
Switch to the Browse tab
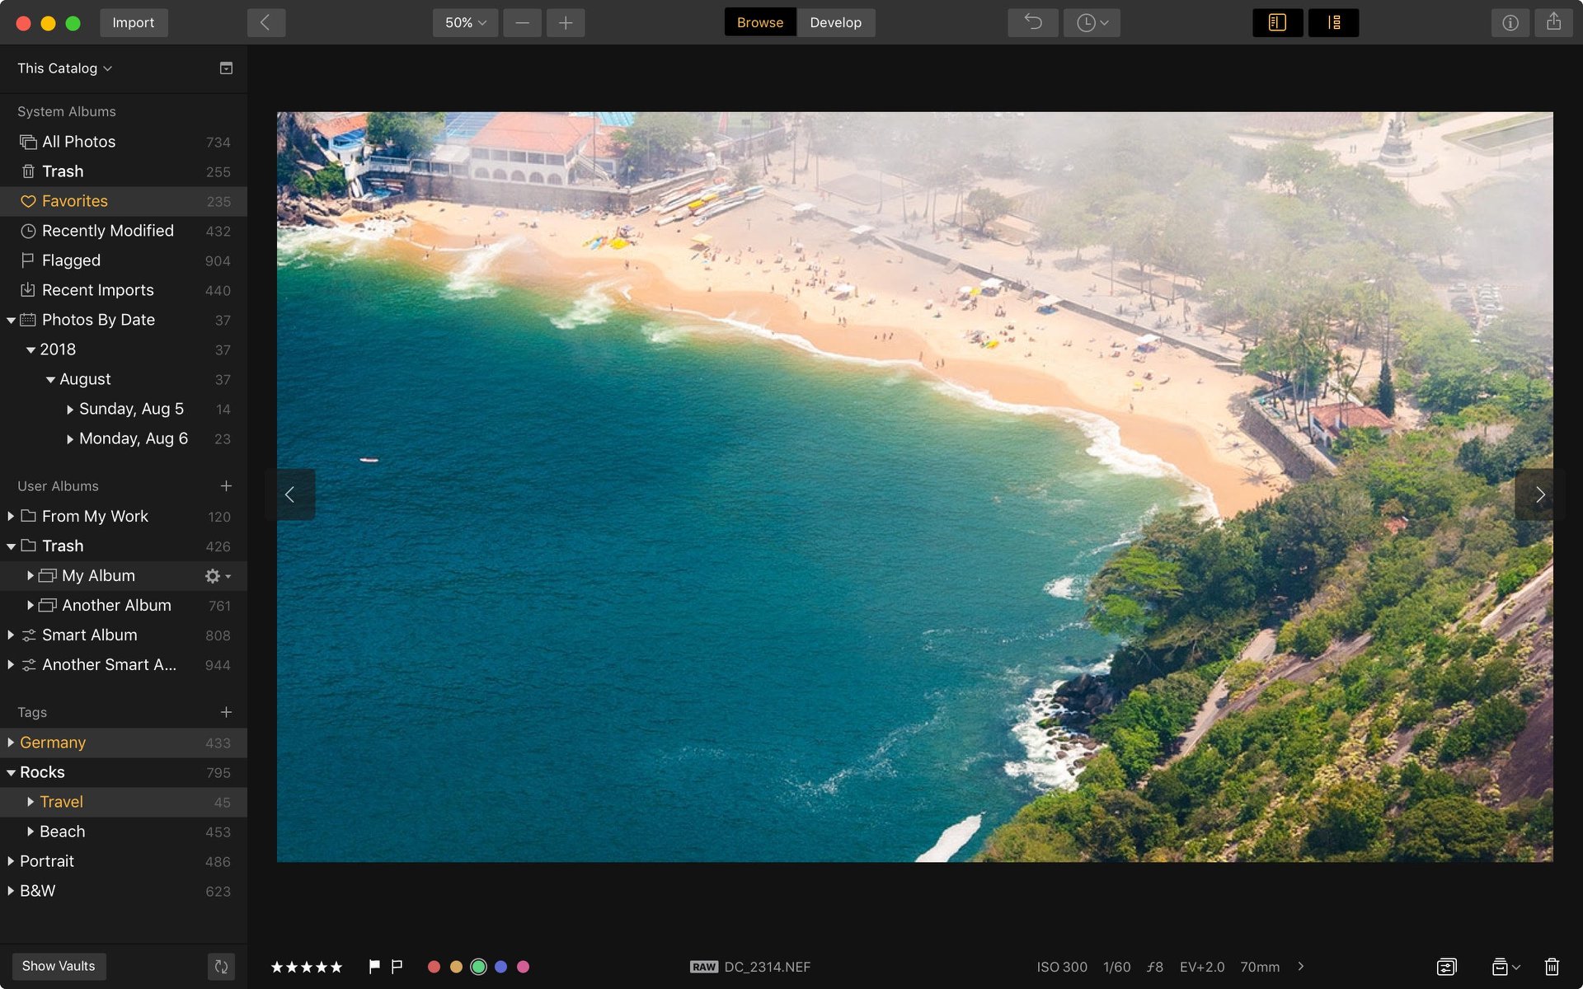point(760,22)
